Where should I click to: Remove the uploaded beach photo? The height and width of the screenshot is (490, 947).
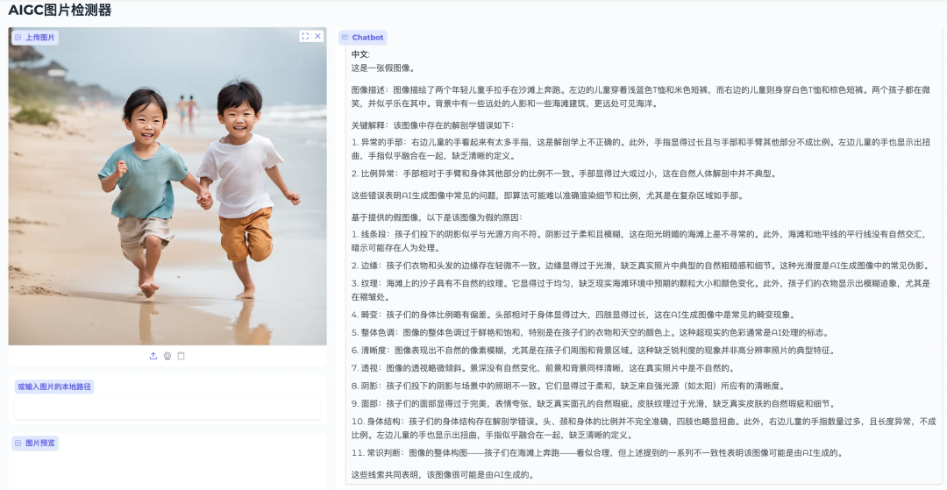[317, 36]
